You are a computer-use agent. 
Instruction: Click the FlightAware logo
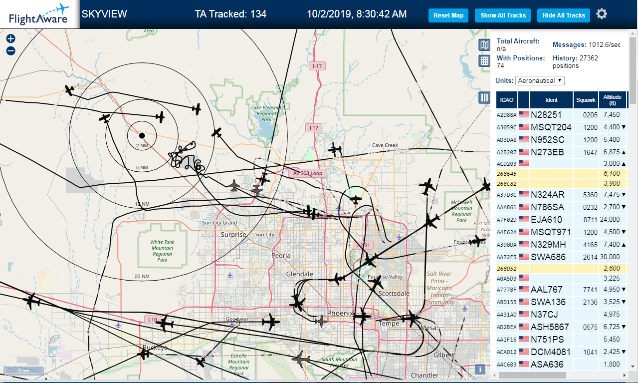click(39, 14)
